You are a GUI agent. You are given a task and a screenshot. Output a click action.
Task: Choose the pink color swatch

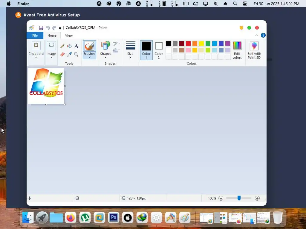(188, 50)
